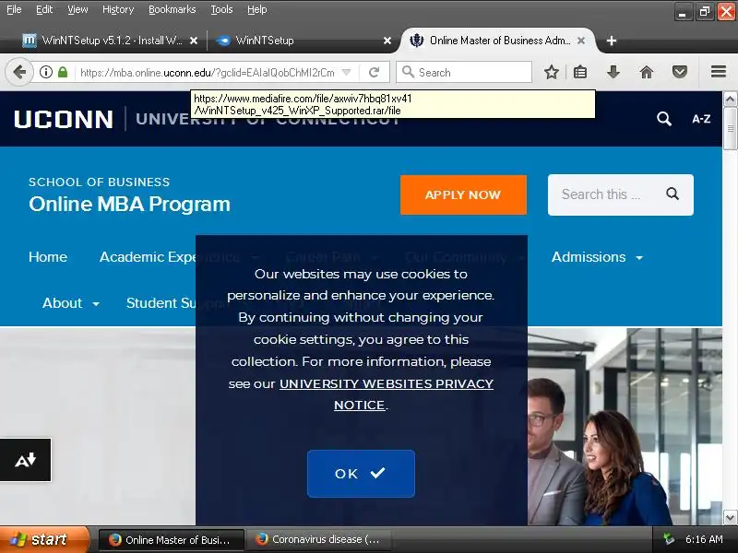Open the Tools menu

[221, 9]
